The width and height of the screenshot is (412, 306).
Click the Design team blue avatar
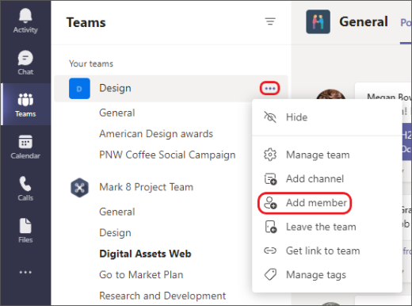click(x=79, y=88)
